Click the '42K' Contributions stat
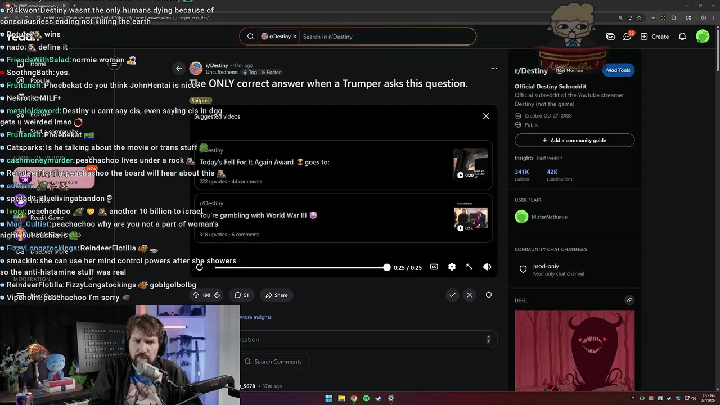Image resolution: width=720 pixels, height=405 pixels. pos(559,175)
